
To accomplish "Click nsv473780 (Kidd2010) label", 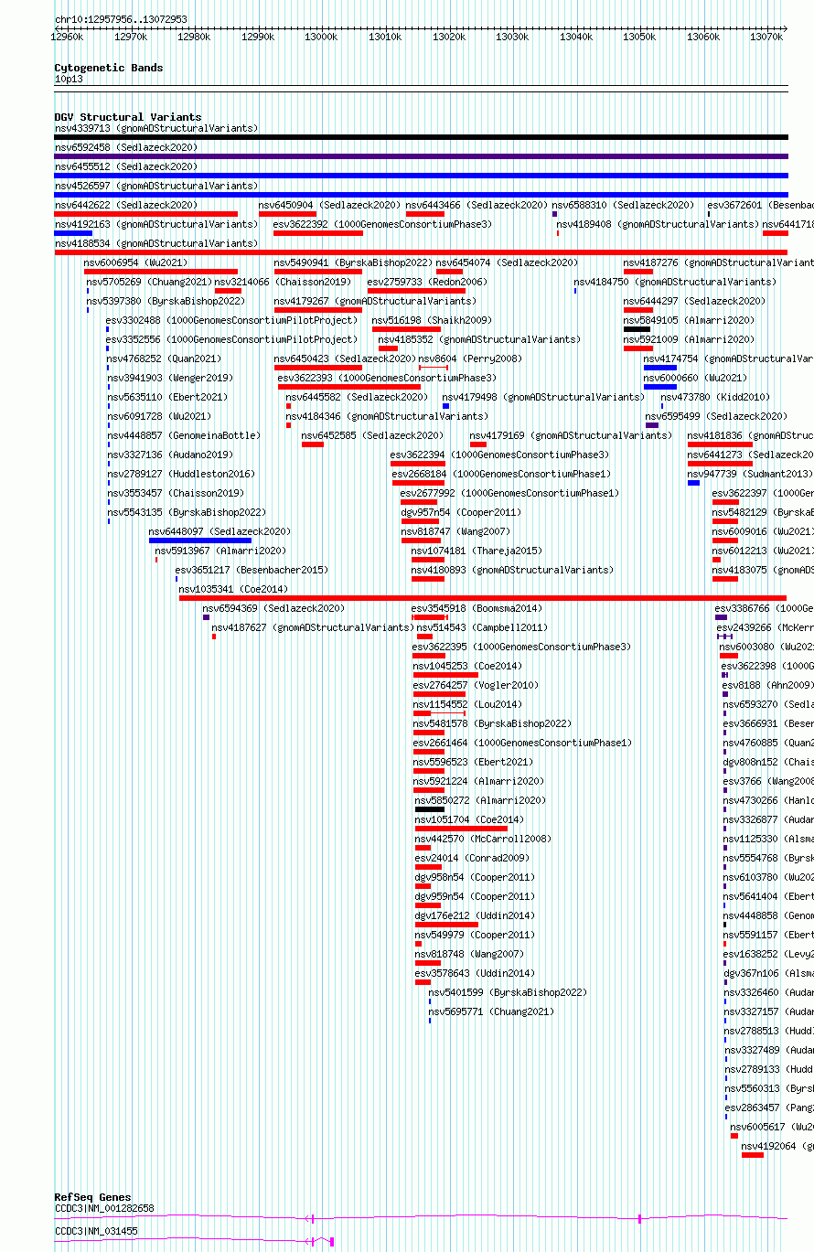I will 715,397.
